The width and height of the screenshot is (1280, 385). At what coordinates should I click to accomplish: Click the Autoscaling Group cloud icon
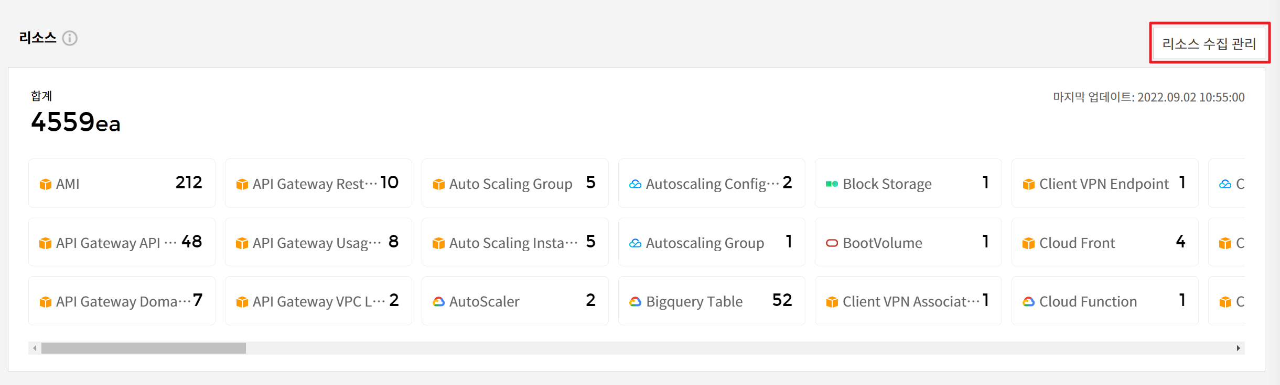click(x=635, y=243)
